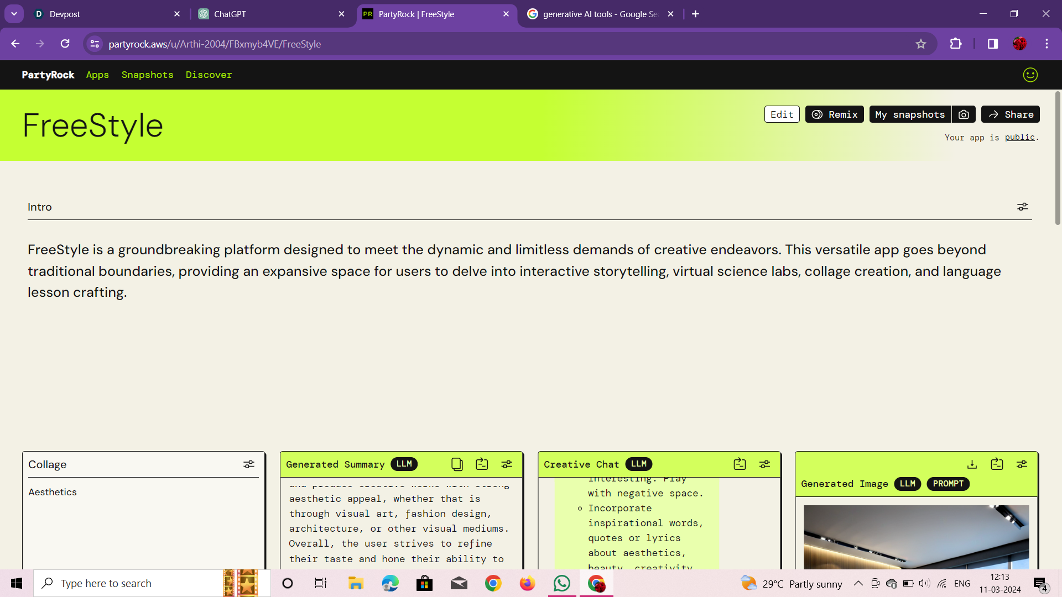The image size is (1062, 597).
Task: Bookmark this page with star icon
Action: tap(920, 44)
